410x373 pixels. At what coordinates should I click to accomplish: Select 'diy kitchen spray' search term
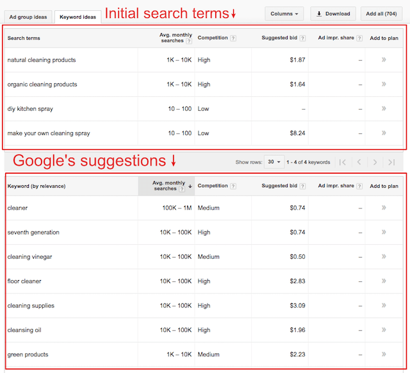click(30, 109)
